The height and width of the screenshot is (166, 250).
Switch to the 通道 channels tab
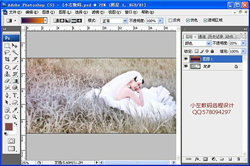pos(202,37)
